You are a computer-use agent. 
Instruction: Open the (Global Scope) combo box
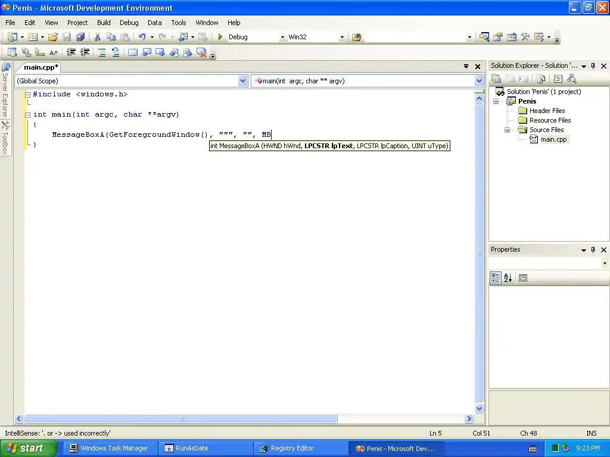[132, 81]
